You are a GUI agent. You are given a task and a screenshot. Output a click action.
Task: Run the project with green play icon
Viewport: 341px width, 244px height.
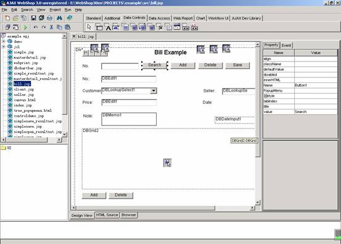26,27
